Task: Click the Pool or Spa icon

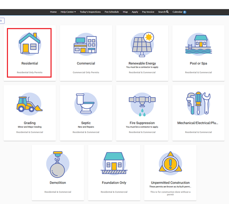Action: [x=198, y=44]
